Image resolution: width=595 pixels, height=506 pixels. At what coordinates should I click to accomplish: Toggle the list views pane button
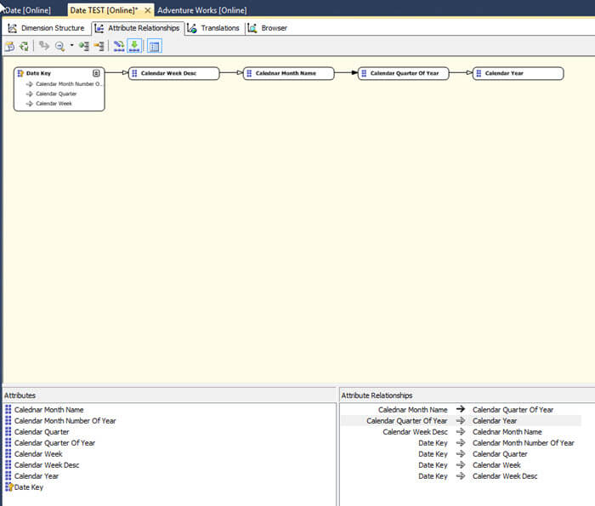point(154,46)
